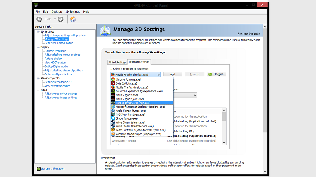Select the Antialiasing - Setting row
Viewport: 316px width, 177px height.
click(x=166, y=141)
